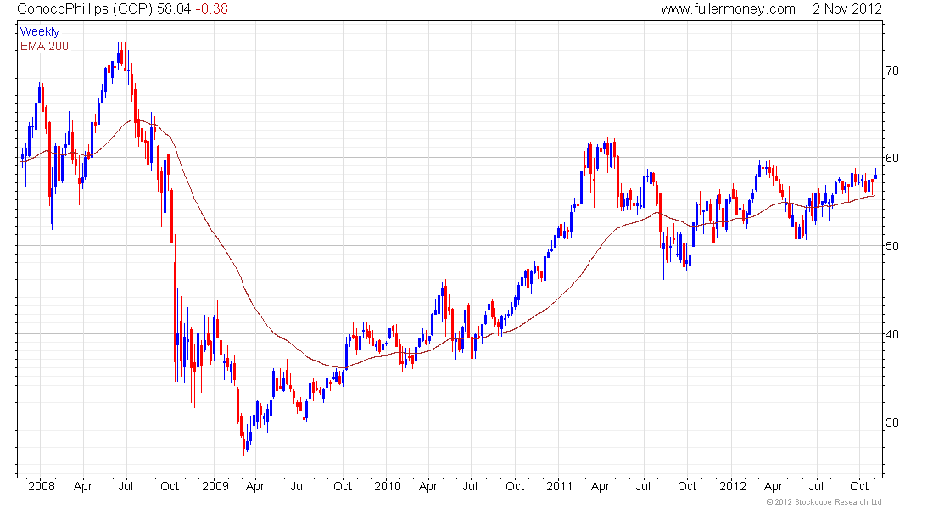Image resolution: width=933 pixels, height=509 pixels.
Task: Select the 2009 year label on time axis
Action: [215, 486]
